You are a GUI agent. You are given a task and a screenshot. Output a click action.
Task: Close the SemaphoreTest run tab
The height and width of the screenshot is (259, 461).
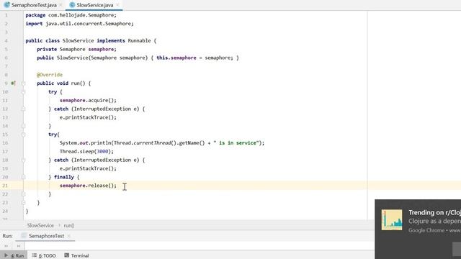[x=69, y=236]
